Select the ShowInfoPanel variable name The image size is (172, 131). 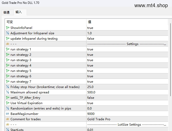pyautogui.click(x=21, y=28)
